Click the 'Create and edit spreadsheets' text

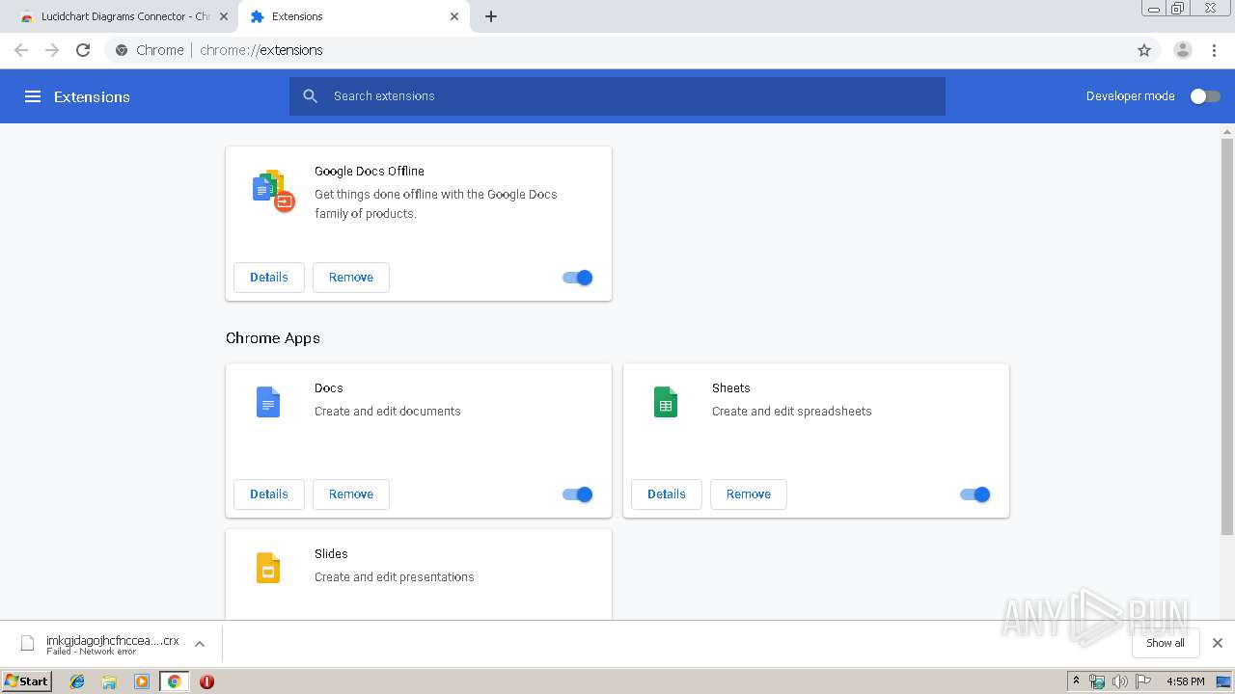[x=792, y=412]
